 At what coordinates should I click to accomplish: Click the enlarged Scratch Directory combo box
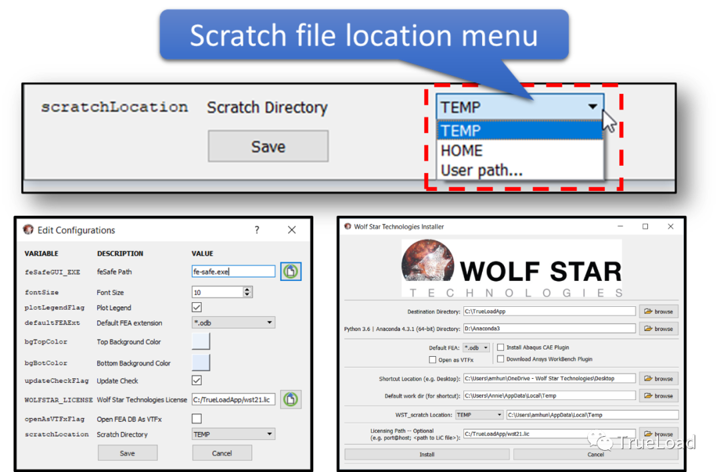(x=520, y=107)
